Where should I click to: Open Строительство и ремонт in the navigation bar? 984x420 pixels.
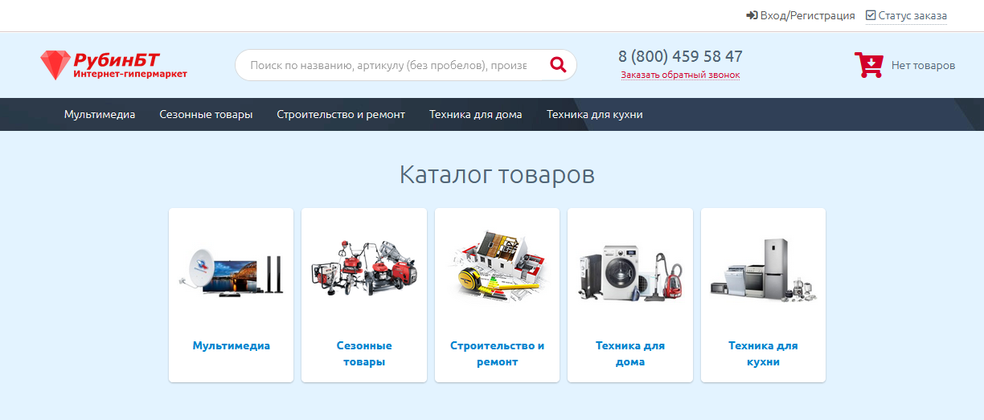pos(341,114)
